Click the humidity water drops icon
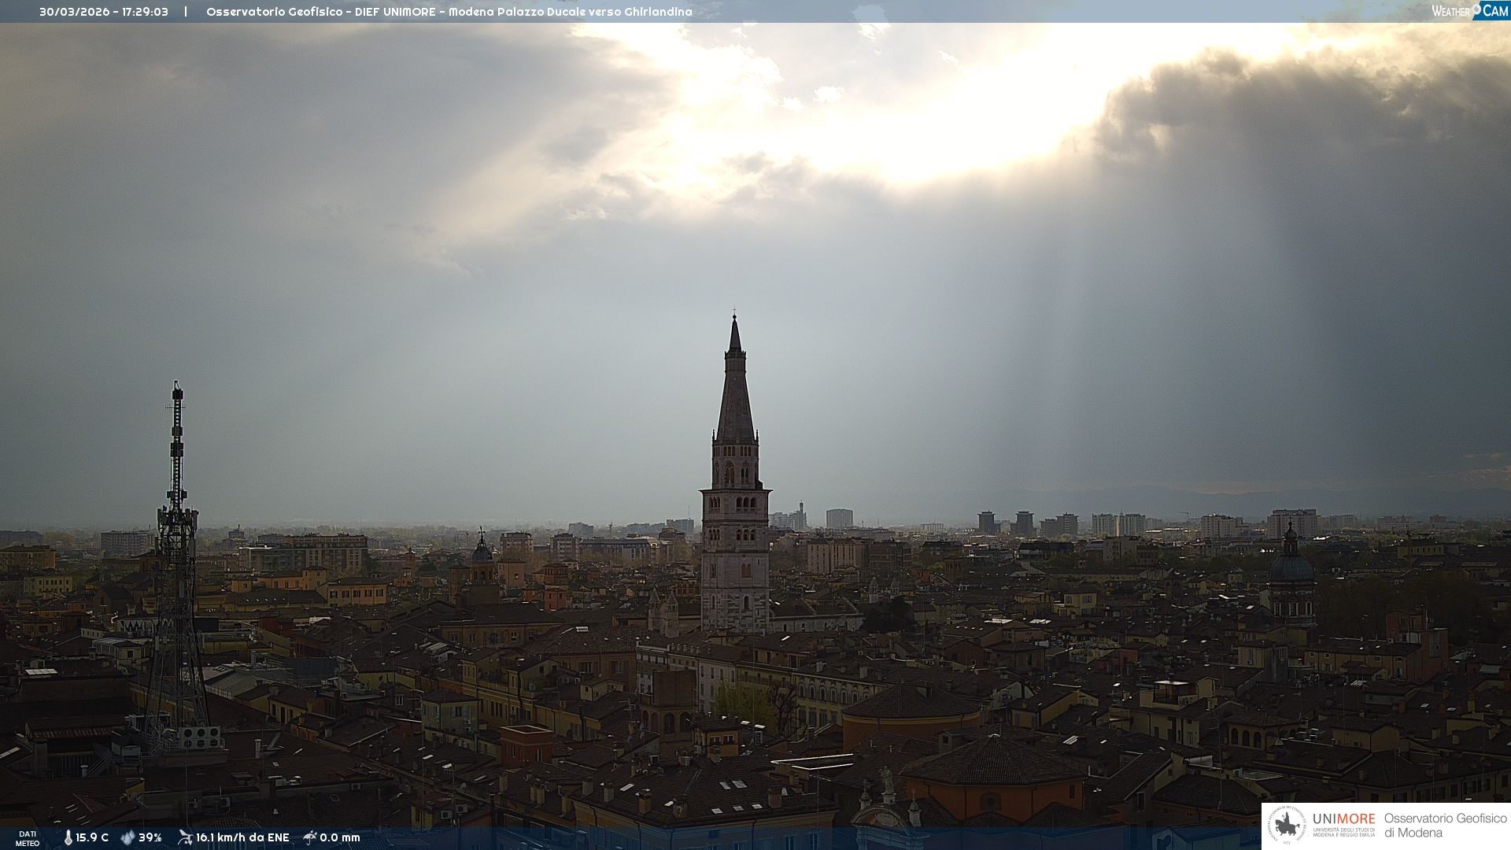Viewport: 1511px width, 850px height. pyautogui.click(x=127, y=837)
